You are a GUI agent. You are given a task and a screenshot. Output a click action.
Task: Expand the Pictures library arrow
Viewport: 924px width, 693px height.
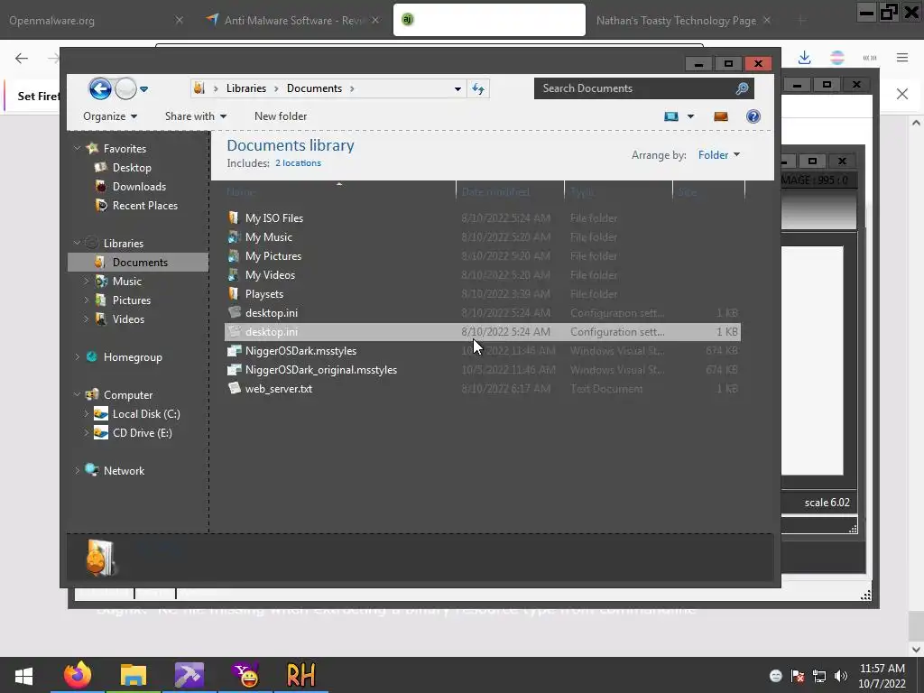(x=87, y=300)
